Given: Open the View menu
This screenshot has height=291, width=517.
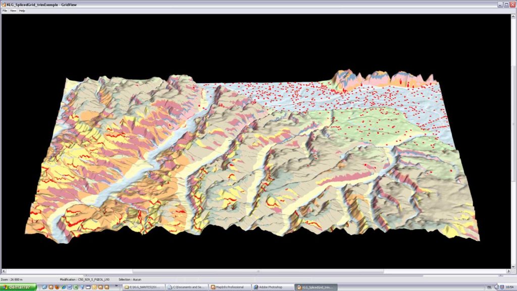Looking at the screenshot, I should pos(12,10).
